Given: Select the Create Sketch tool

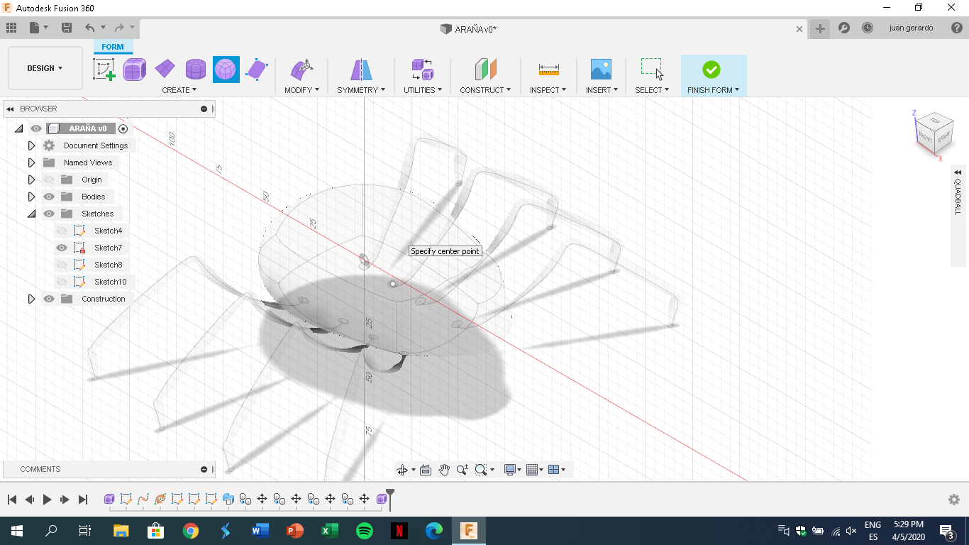Looking at the screenshot, I should coord(104,69).
